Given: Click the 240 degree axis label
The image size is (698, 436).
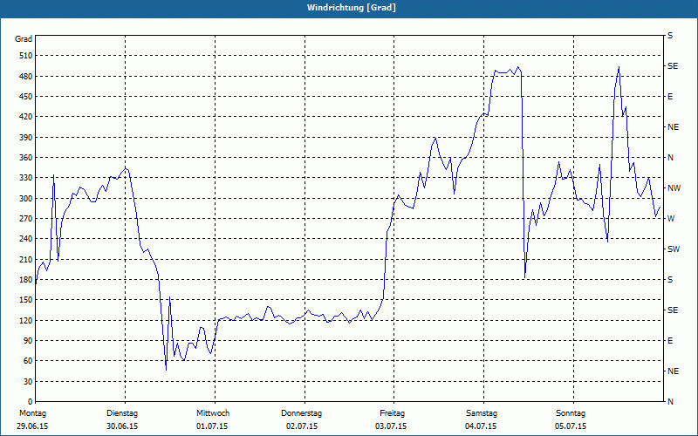Looking at the screenshot, I should [26, 239].
